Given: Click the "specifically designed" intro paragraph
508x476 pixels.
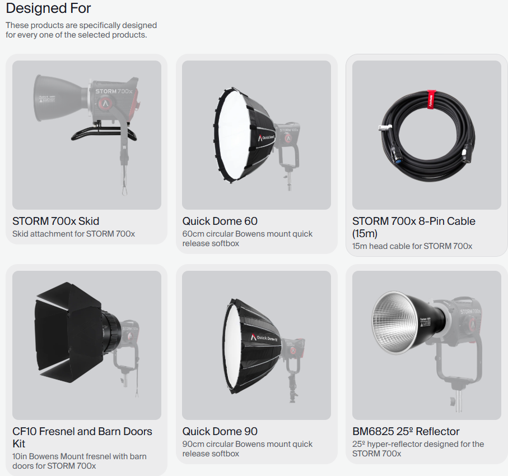Looking at the screenshot, I should [x=81, y=30].
